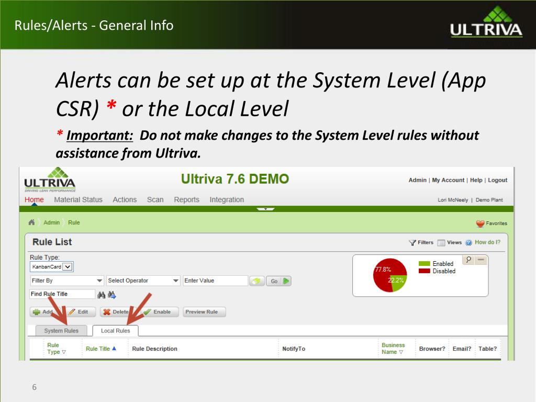Minimize the pie chart panel
This screenshot has width=536, height=402.
click(481, 260)
